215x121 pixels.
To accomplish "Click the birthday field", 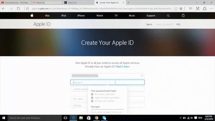I will pos(107,106).
